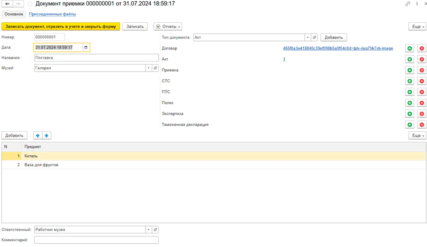
Task: Copy link to document via chain icon
Action: click(x=407, y=4)
